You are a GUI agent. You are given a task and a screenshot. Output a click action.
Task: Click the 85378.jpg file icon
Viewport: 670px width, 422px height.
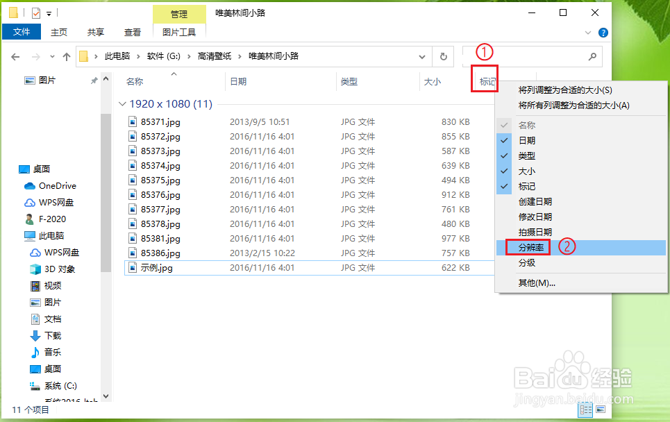coord(133,223)
